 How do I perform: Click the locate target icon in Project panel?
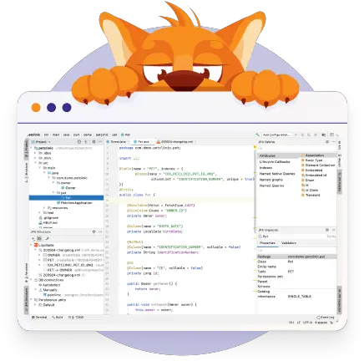[79, 142]
